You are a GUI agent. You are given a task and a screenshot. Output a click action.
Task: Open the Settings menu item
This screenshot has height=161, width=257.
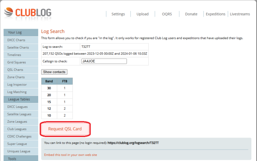coord(118,14)
